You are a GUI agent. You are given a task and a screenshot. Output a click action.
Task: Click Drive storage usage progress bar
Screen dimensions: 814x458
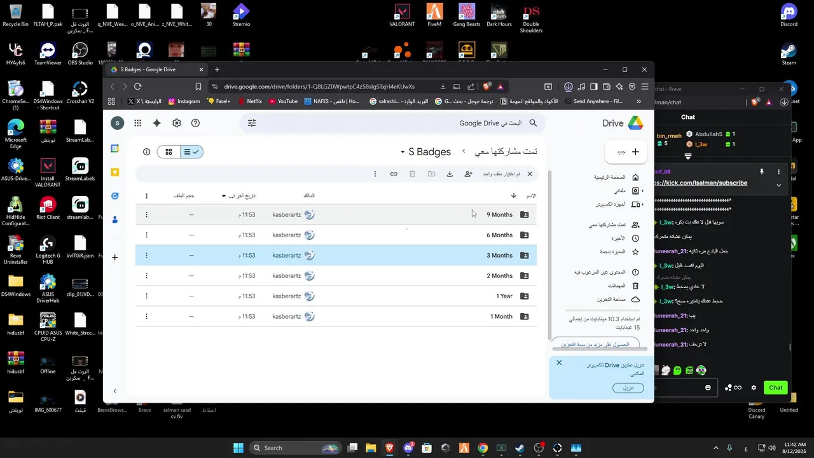pyautogui.click(x=603, y=310)
